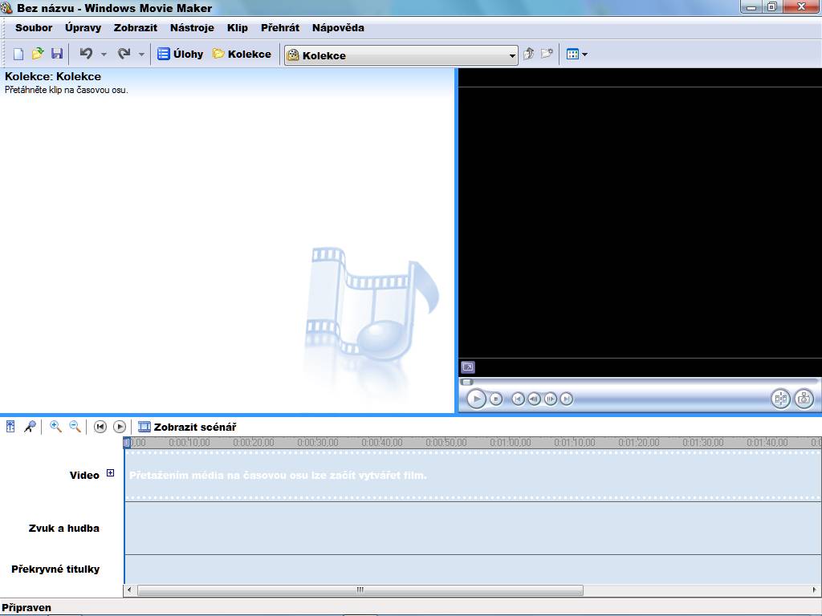Click the 0:00:30,00 mark on the ruler
822x616 pixels.
coord(318,443)
